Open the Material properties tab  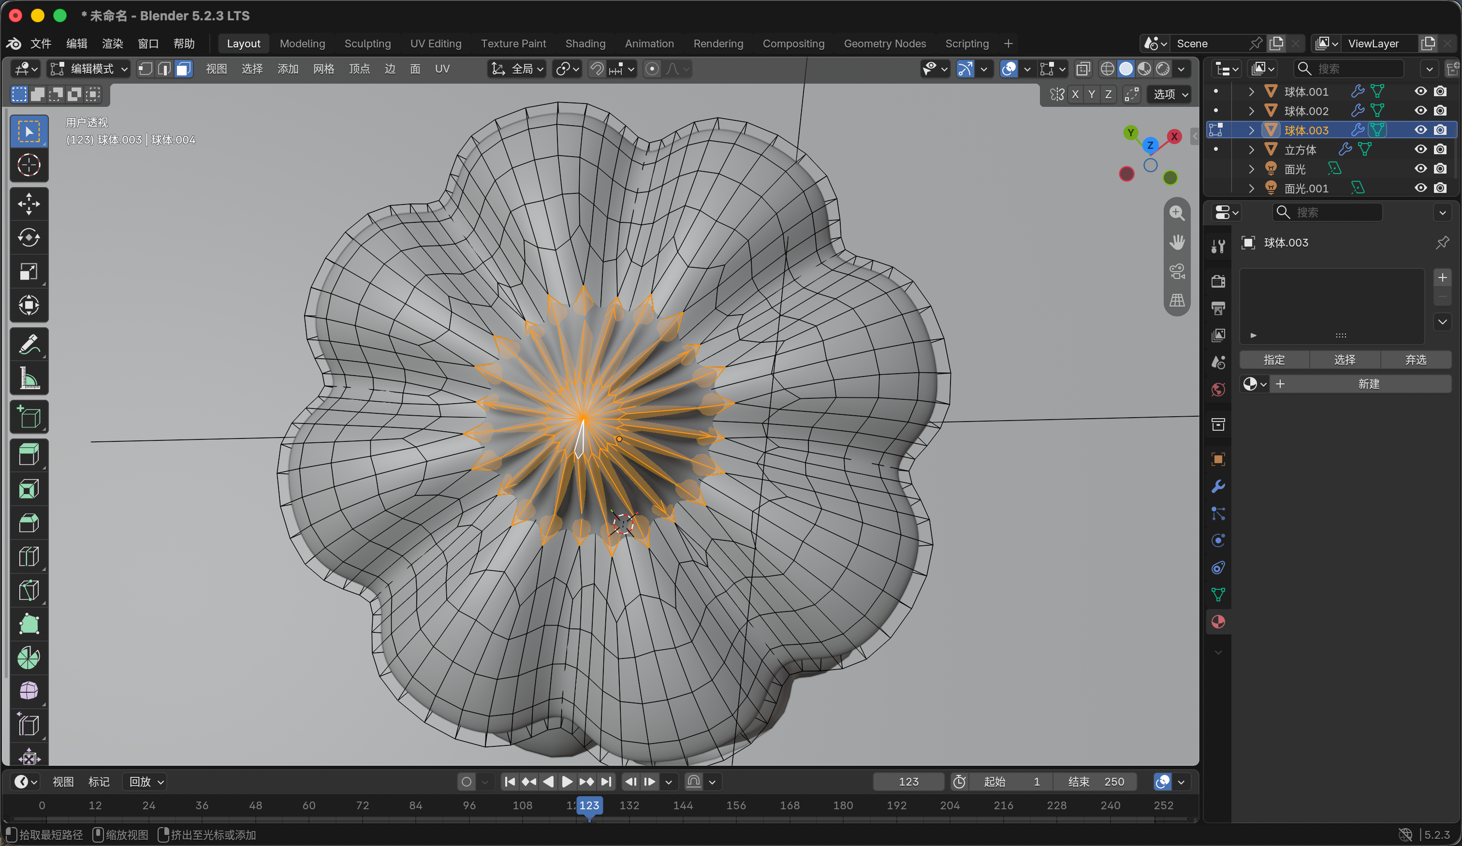point(1218,621)
